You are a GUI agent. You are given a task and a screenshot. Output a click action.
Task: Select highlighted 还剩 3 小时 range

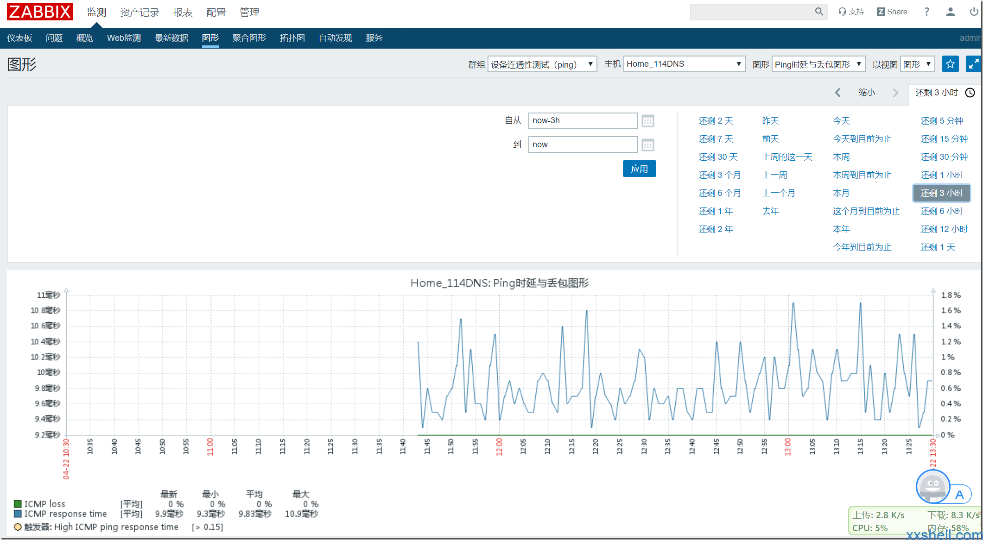click(x=942, y=193)
